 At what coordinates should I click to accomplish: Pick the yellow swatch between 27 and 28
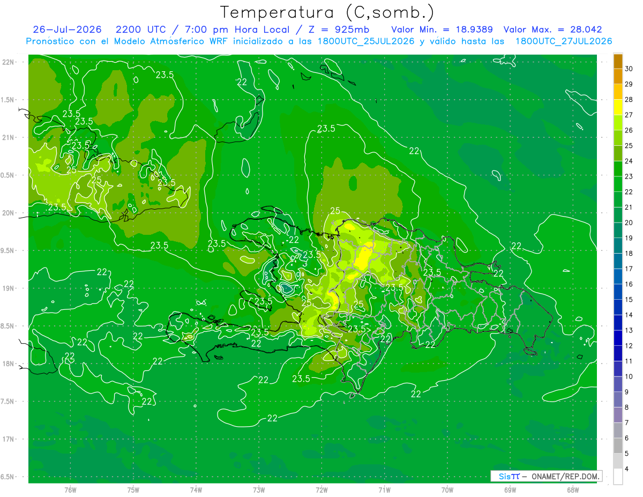618,107
